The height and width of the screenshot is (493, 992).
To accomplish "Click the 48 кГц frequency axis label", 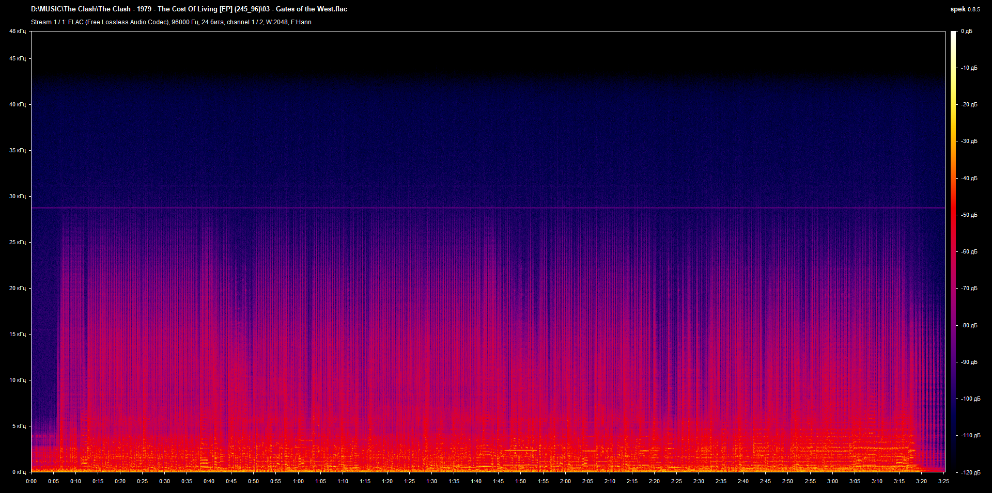I will click(17, 31).
